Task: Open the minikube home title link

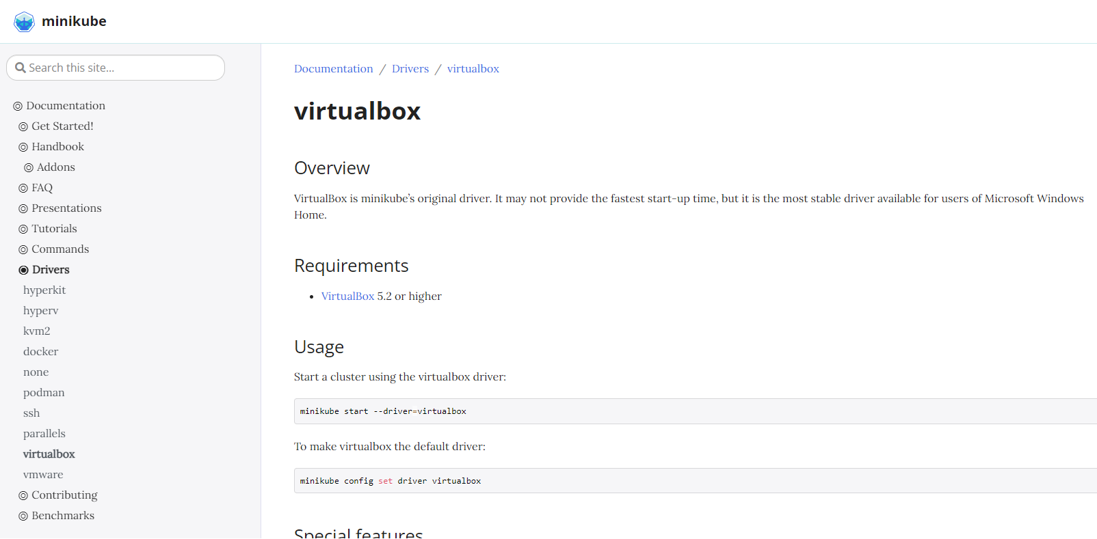Action: tap(74, 21)
